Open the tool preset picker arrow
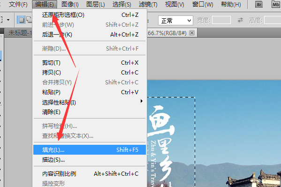This screenshot has height=187, width=281. [8, 20]
